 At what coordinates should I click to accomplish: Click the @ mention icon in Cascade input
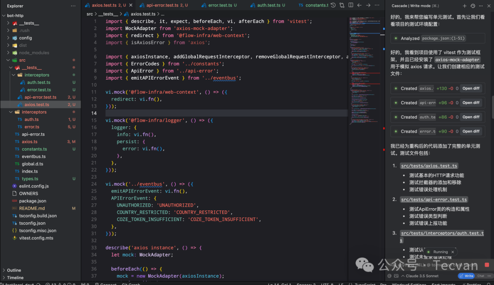click(x=389, y=276)
